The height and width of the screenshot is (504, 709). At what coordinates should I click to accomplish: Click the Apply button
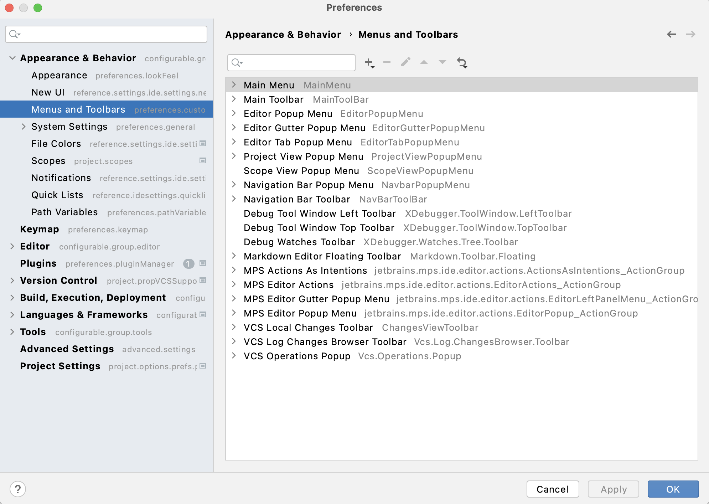[613, 489]
